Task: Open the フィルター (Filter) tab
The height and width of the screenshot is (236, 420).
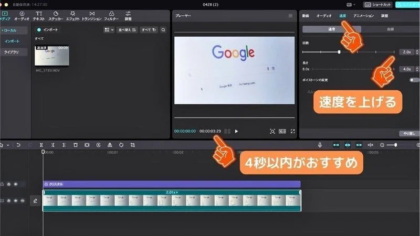Action: 111,16
